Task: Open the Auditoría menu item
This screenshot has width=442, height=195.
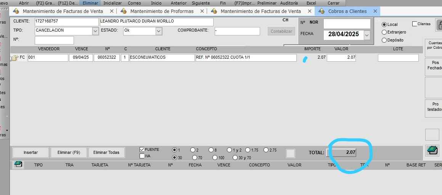Action: point(289,3)
